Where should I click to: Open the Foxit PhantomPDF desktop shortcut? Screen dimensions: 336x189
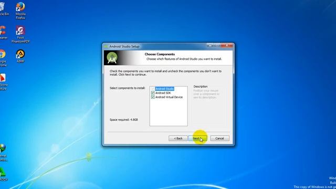coord(20,34)
